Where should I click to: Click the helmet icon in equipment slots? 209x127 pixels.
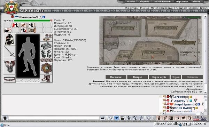(x=9, y=40)
